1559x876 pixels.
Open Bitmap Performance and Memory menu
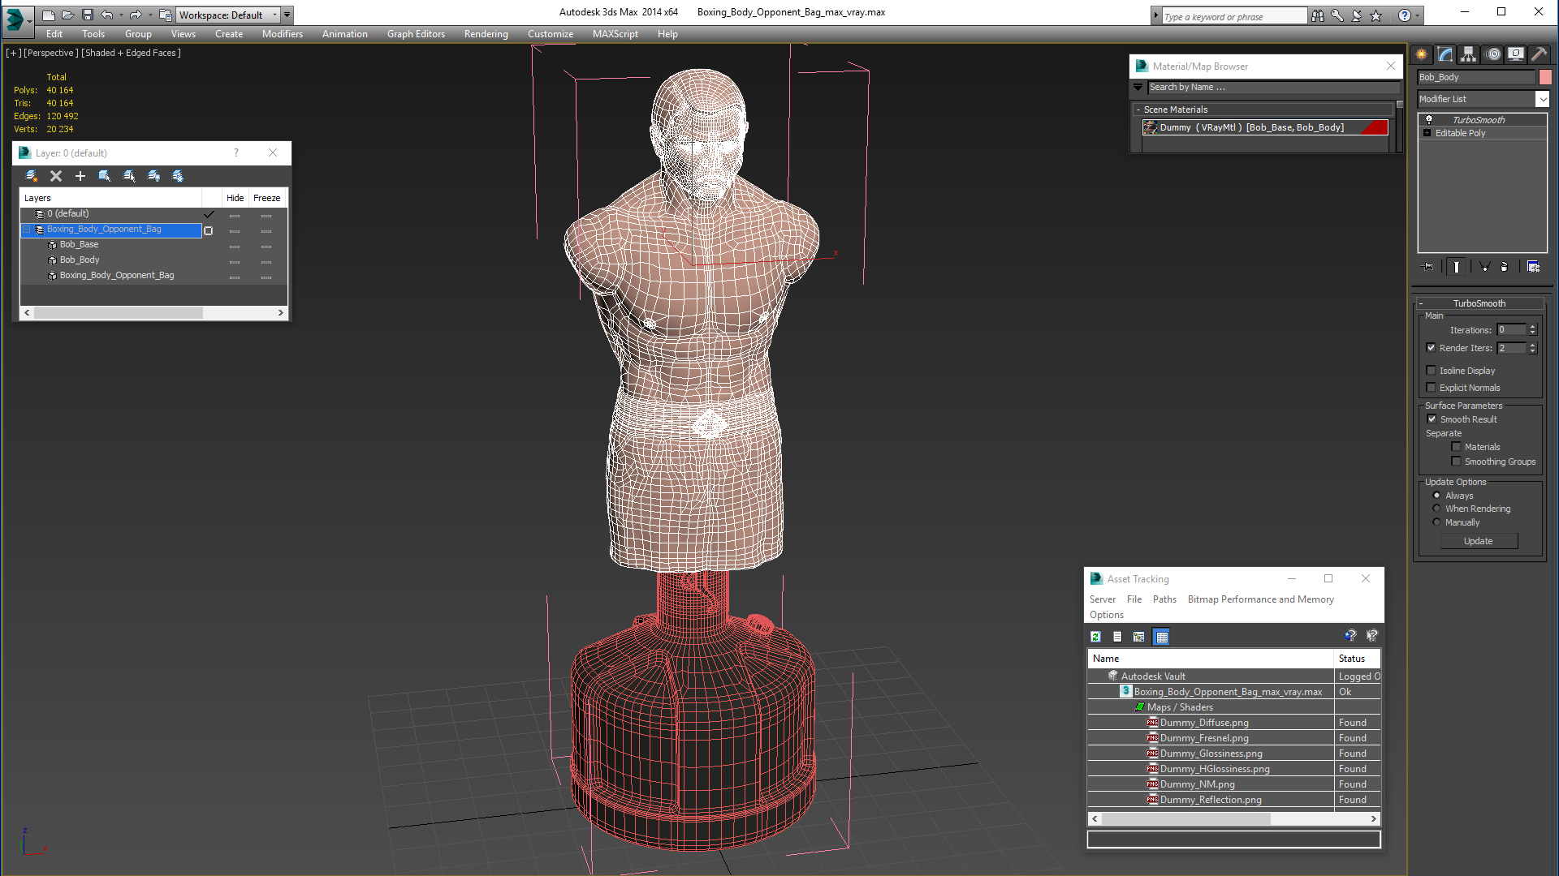coord(1260,599)
